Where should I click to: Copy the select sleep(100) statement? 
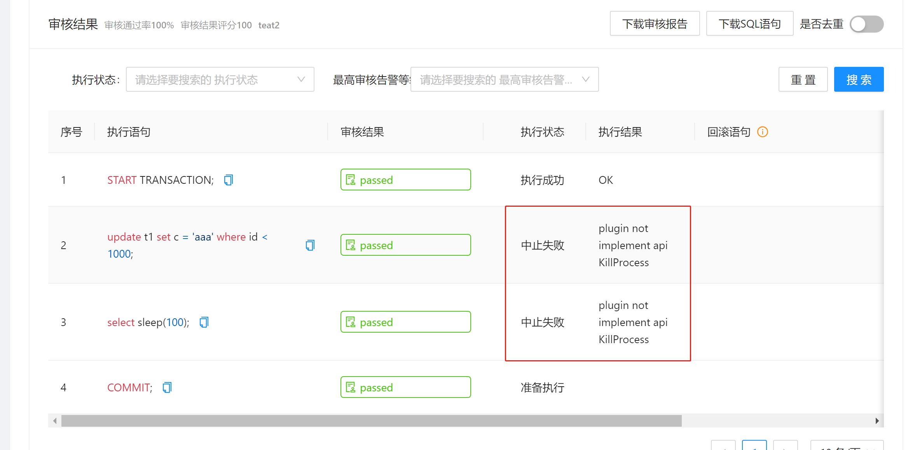pos(204,322)
